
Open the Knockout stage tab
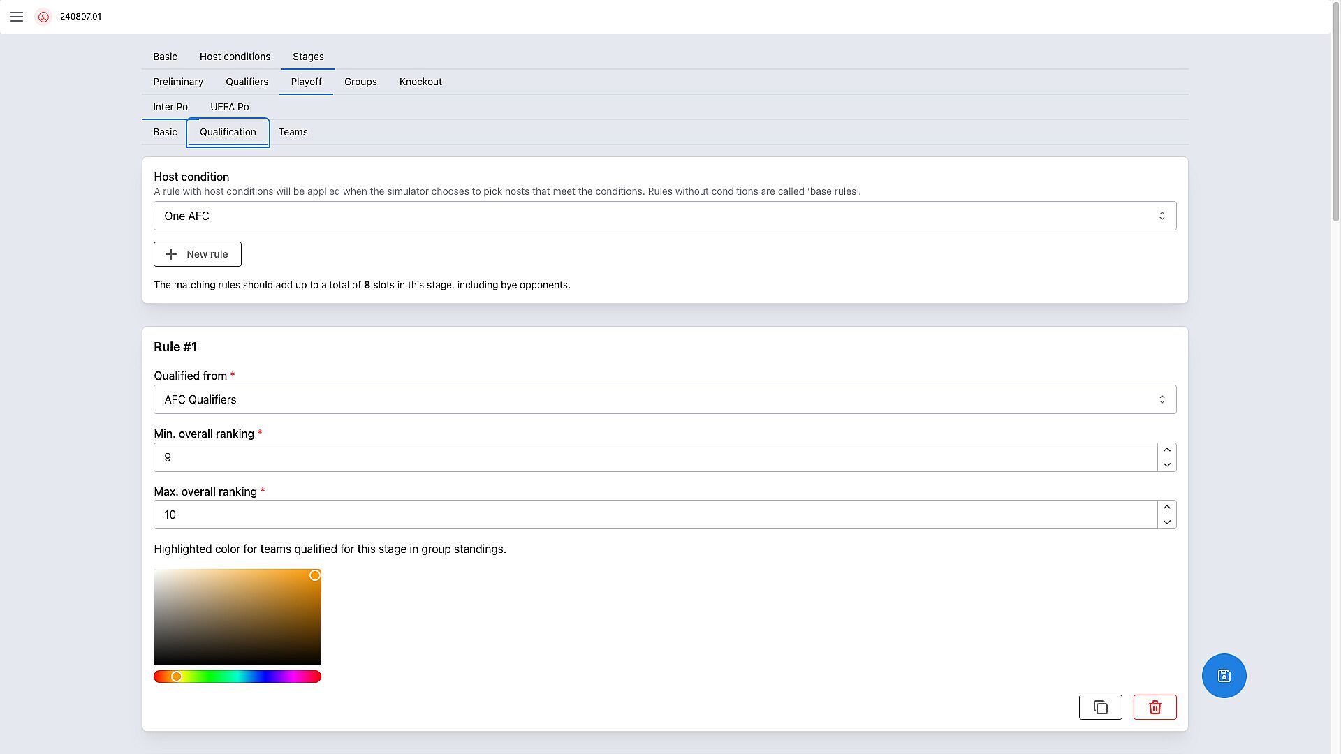420,82
